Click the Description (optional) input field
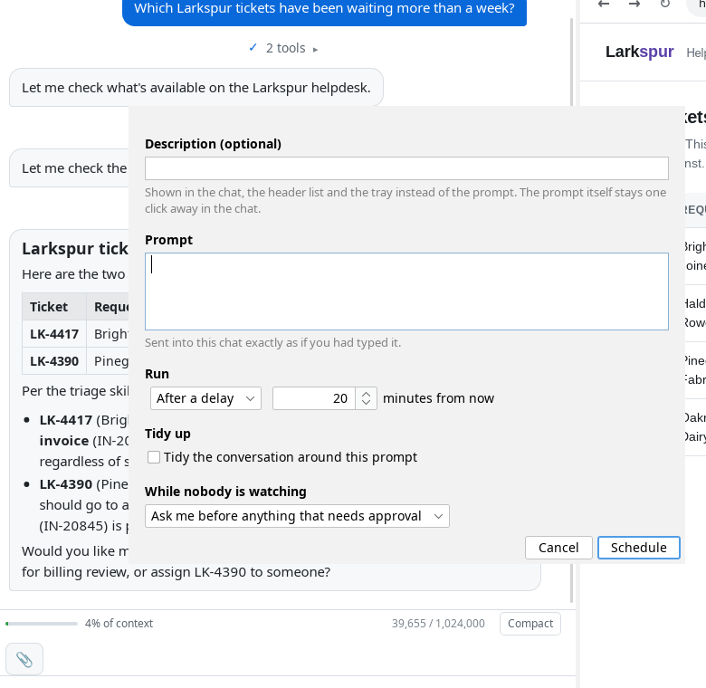Viewport: 706px width, 688px height. pos(406,168)
